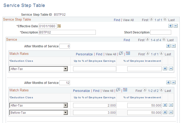The image size is (181, 123).
Task: Click the After Months of Service field showing 12
Action: (65, 83)
